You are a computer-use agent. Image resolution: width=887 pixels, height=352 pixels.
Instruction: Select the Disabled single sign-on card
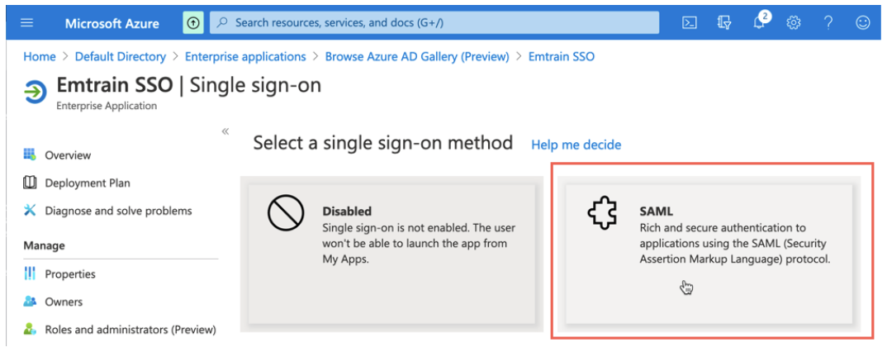pos(391,254)
